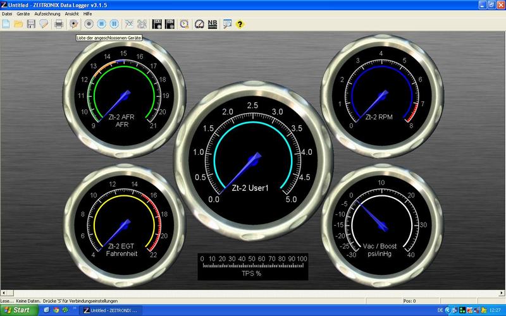Open the Datei menu

point(7,14)
